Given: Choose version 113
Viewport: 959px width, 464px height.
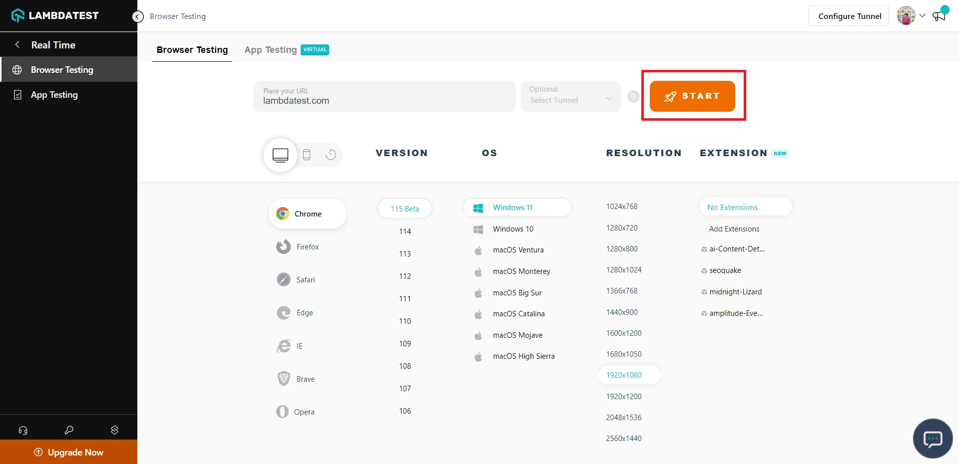Looking at the screenshot, I should (x=405, y=253).
